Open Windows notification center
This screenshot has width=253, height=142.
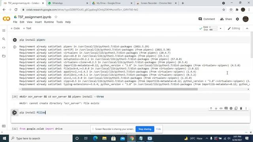pyautogui.click(x=247, y=138)
